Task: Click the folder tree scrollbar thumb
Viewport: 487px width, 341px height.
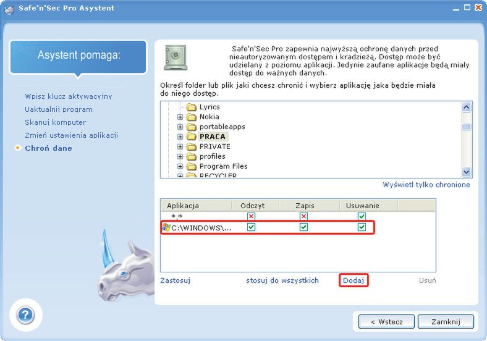Action: pyautogui.click(x=466, y=127)
